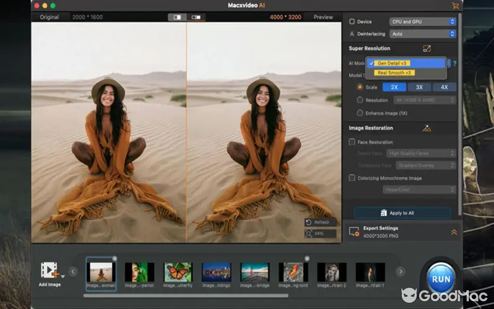The height and width of the screenshot is (309, 494).
Task: Choose Gen Detail v3 model
Action: (x=392, y=63)
